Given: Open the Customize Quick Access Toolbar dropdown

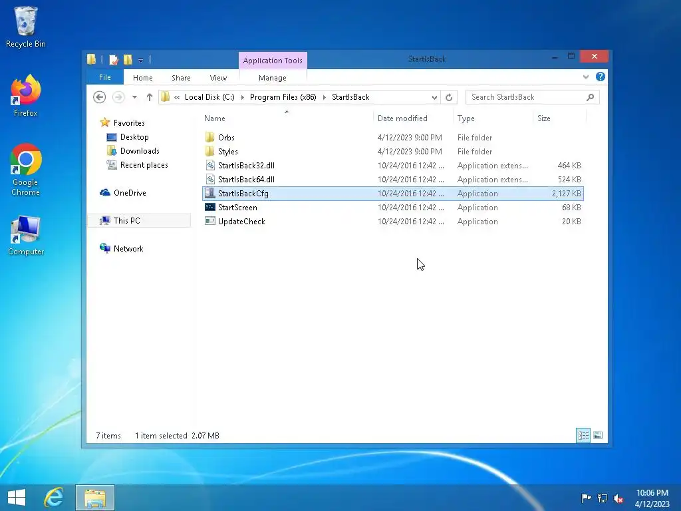Looking at the screenshot, I should pyautogui.click(x=140, y=61).
